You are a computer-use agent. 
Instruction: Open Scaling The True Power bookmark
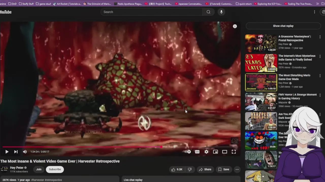[298, 4]
